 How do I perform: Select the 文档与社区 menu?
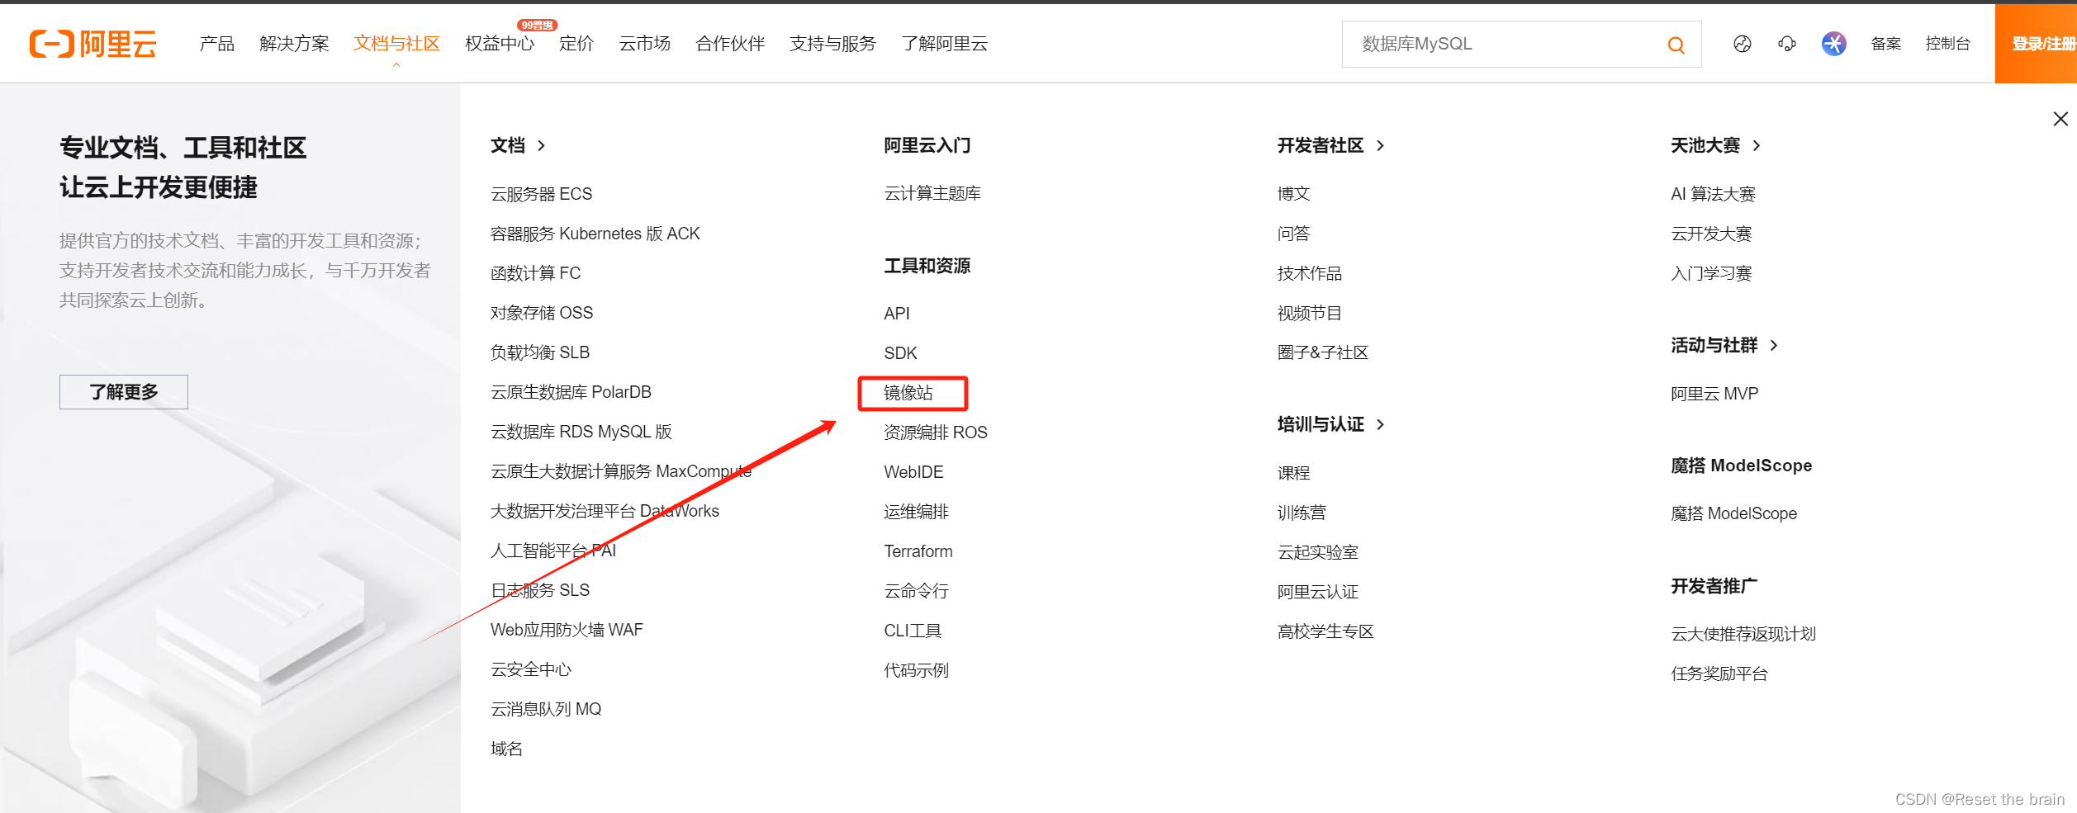[x=396, y=44]
